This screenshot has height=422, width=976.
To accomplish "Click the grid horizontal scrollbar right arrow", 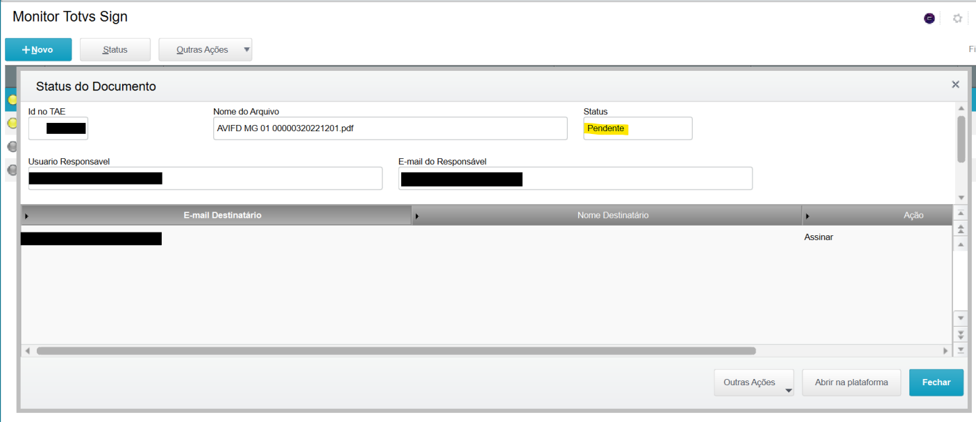I will point(945,351).
